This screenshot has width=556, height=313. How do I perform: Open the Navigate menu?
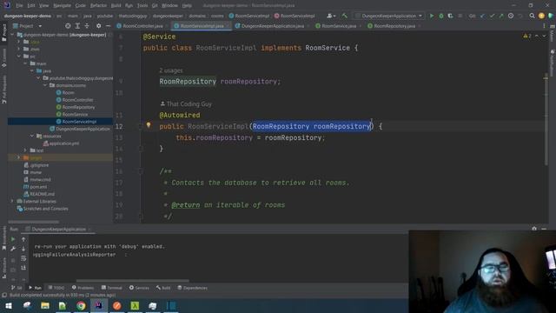point(62,5)
